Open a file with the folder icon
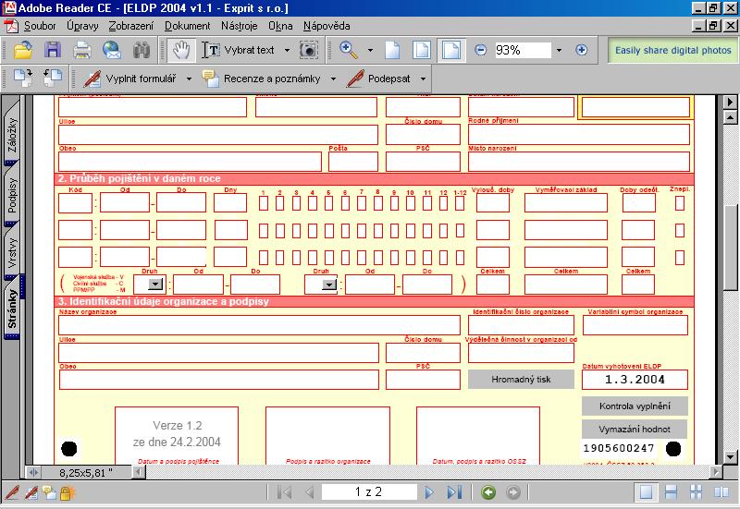The image size is (740, 509). click(22, 50)
